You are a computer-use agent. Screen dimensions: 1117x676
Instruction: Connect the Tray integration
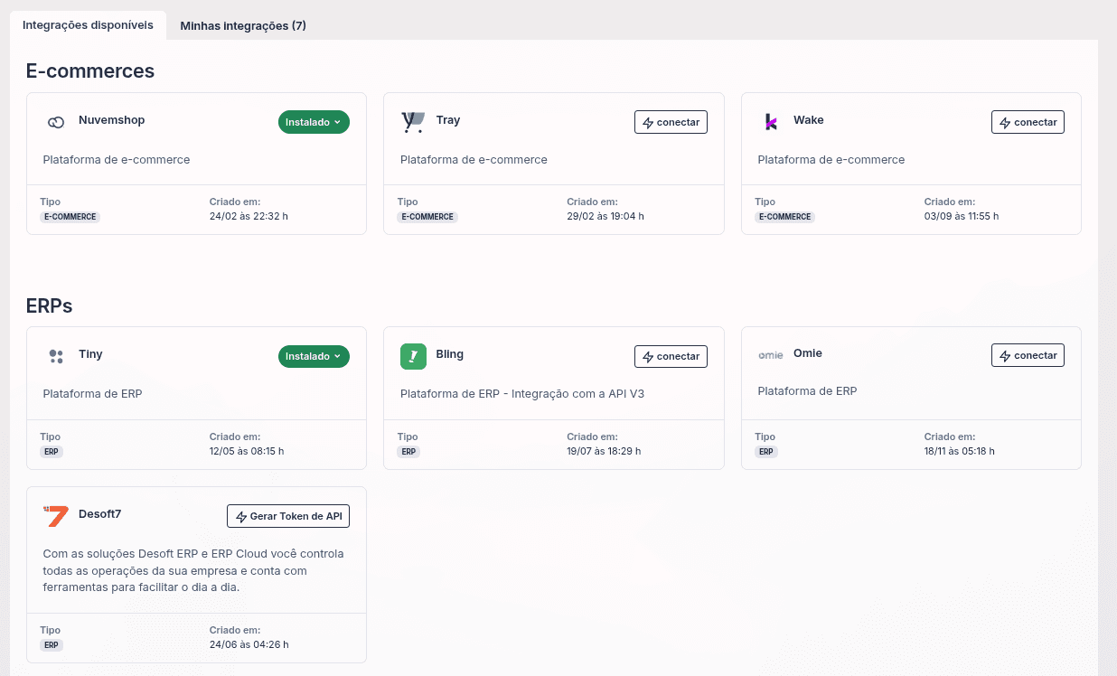671,122
